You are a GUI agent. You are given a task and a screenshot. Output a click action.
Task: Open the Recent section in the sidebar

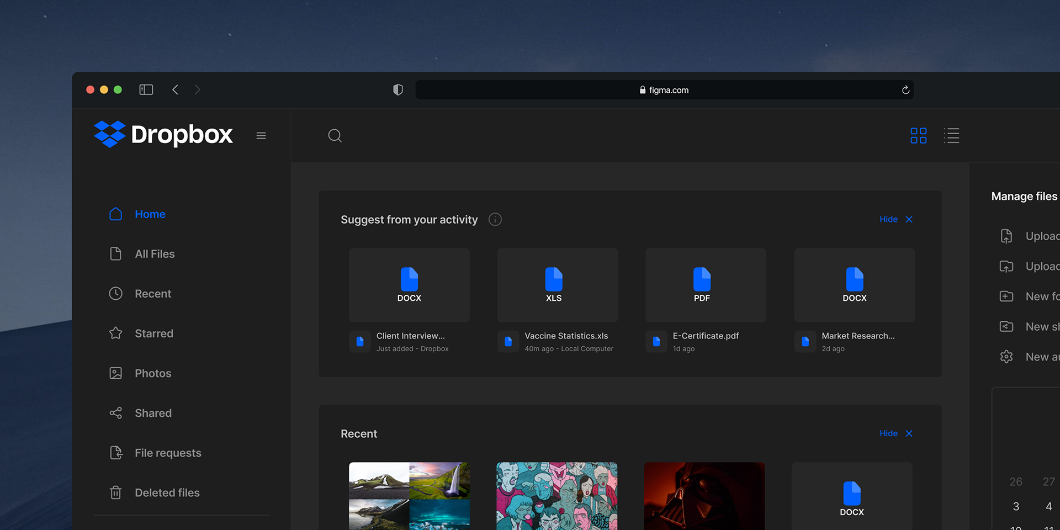click(153, 294)
